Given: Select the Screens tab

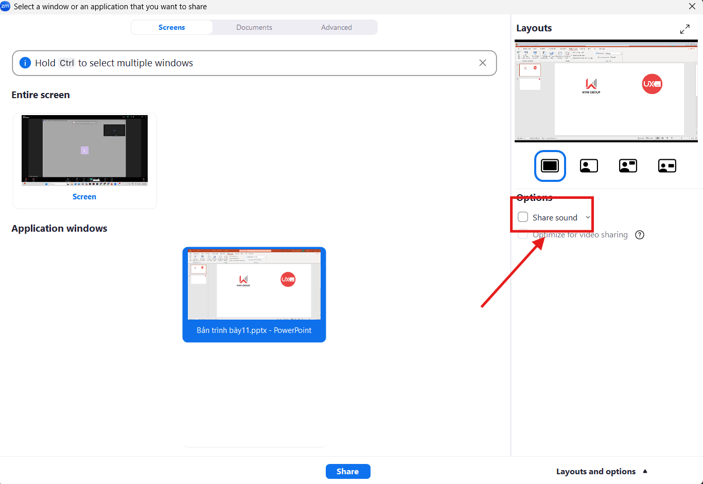Looking at the screenshot, I should point(171,27).
